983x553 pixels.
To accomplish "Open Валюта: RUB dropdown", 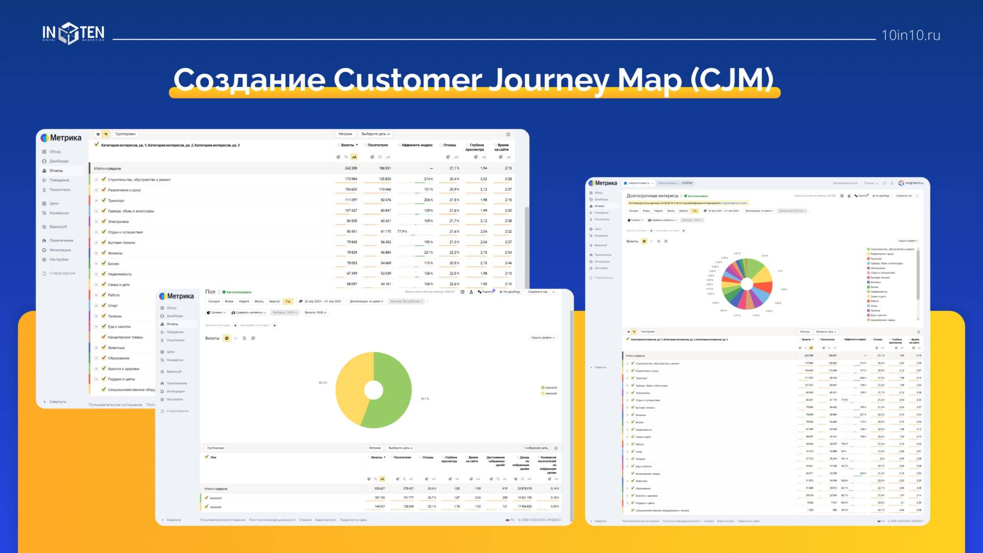I will click(315, 312).
